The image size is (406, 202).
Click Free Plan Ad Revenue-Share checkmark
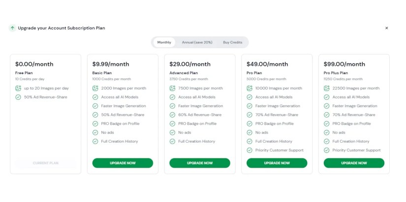coord(18,97)
